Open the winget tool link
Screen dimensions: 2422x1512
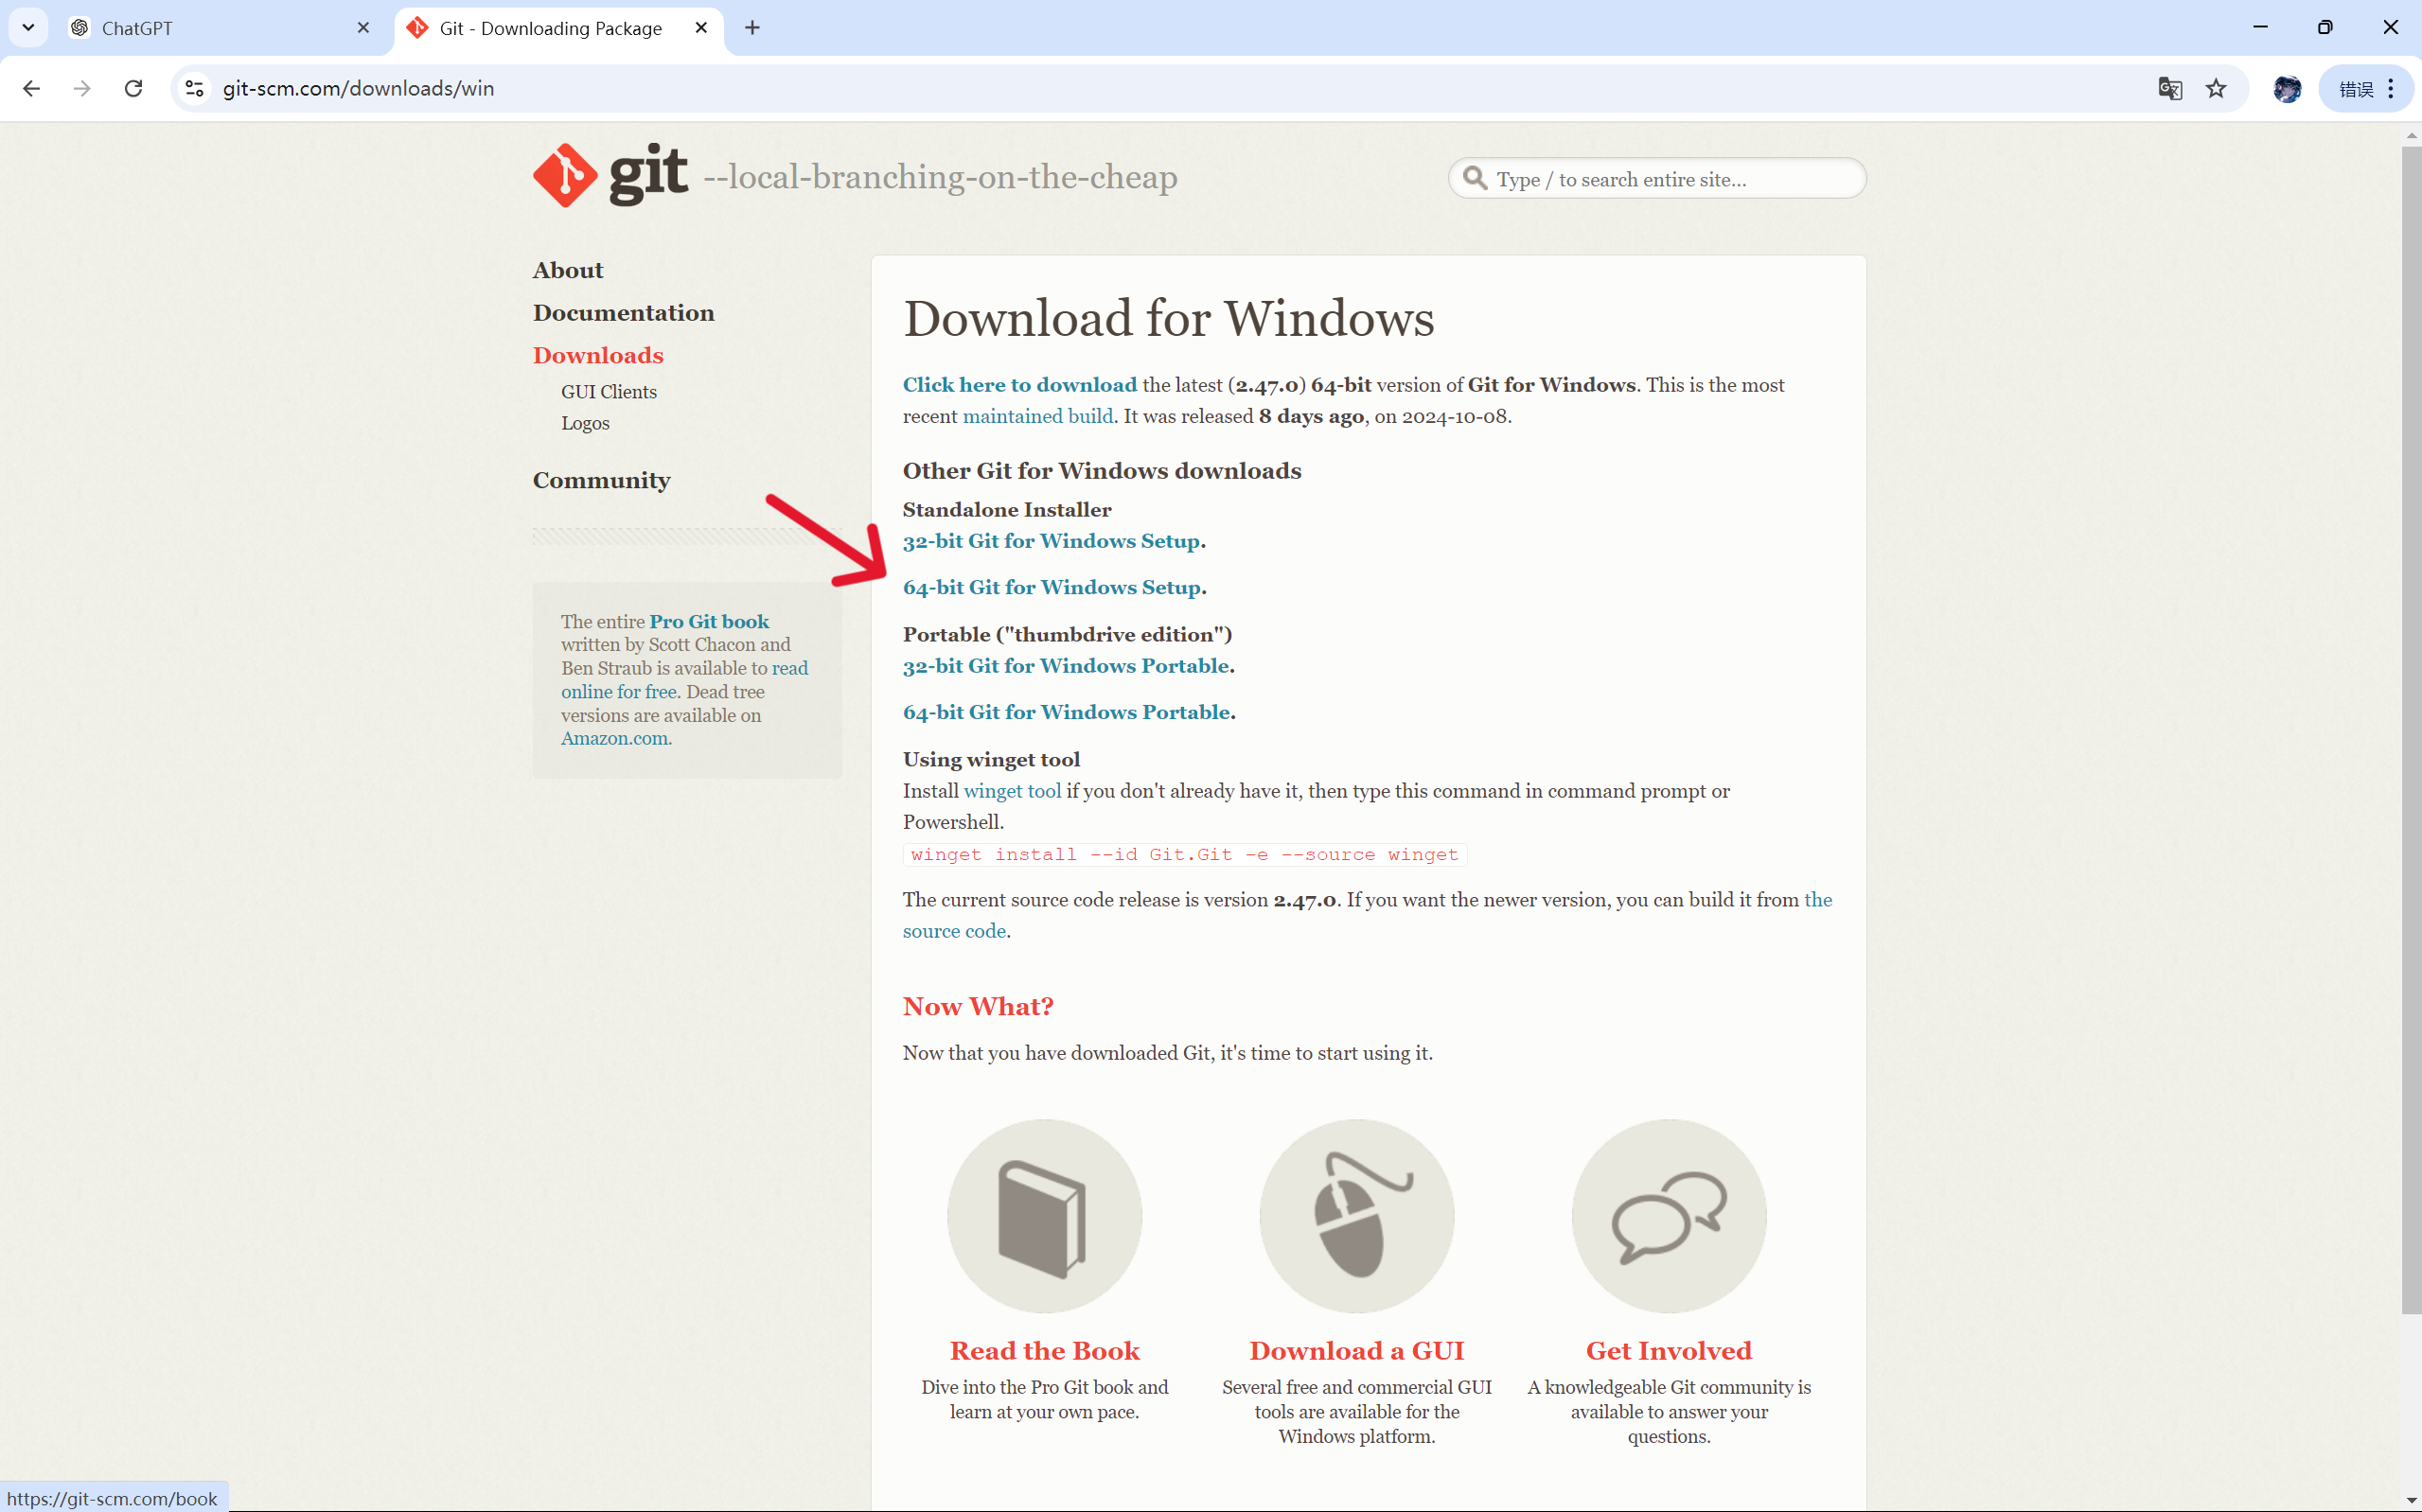pos(1012,791)
